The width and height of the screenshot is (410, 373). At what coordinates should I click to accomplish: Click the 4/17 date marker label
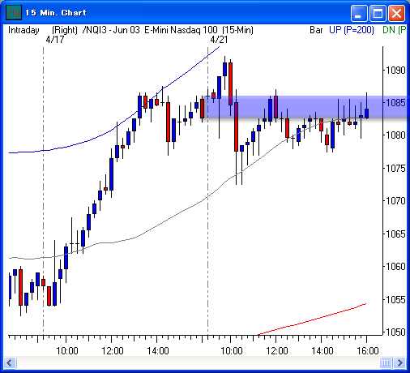(55, 40)
